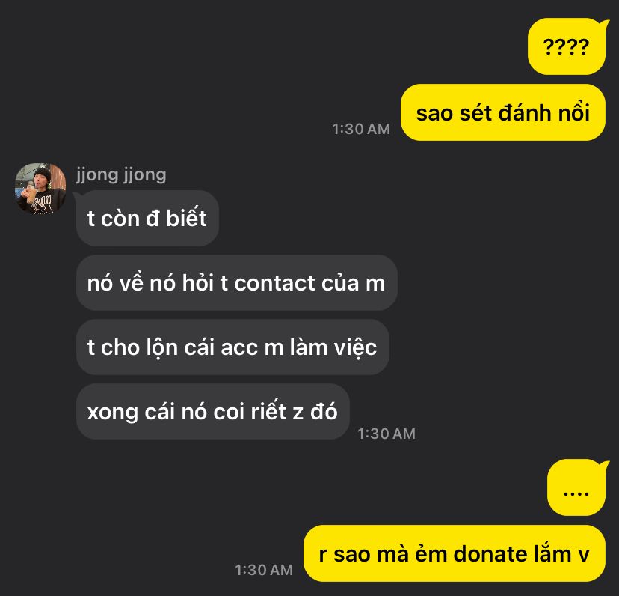
Task: Open jjong jjong's profile picture
Action: click(x=40, y=188)
